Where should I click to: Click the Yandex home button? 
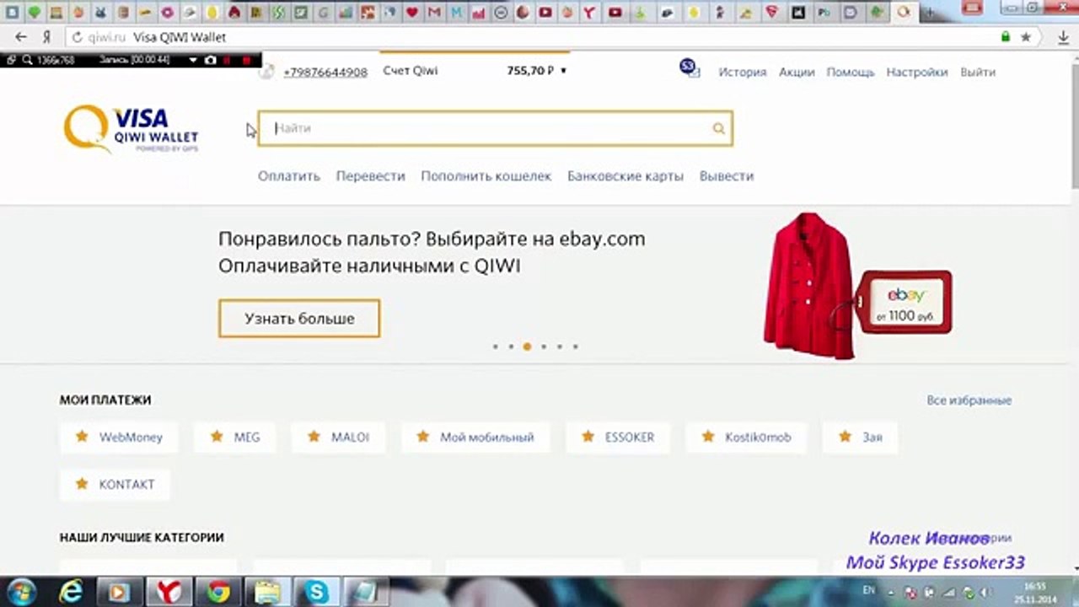[47, 37]
